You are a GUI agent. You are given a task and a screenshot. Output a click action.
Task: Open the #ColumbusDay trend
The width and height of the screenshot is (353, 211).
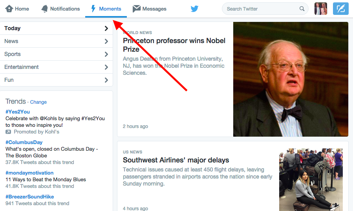coord(24,142)
